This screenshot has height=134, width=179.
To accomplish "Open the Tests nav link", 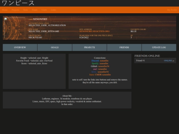I will (x=26, y=10).
